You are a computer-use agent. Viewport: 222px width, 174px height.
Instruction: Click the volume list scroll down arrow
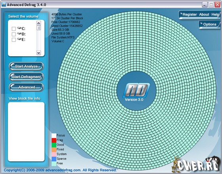click(39, 53)
